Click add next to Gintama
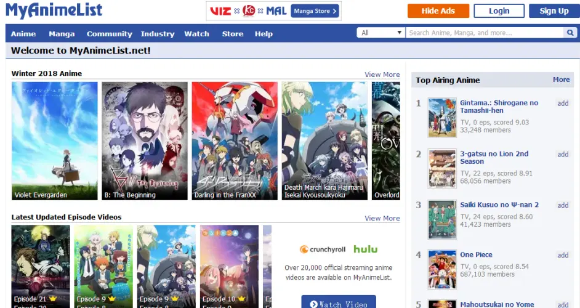Image resolution: width=580 pixels, height=308 pixels. pyautogui.click(x=563, y=103)
